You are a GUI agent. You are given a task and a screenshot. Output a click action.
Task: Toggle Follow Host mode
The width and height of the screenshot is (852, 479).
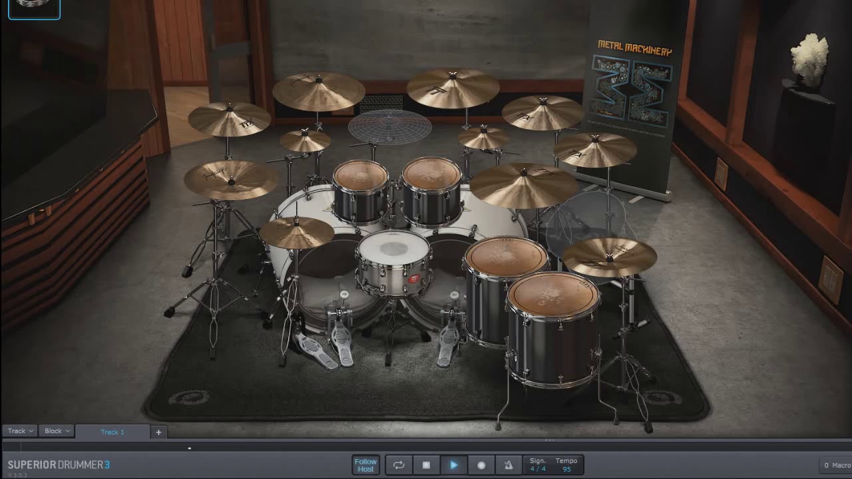tap(365, 465)
